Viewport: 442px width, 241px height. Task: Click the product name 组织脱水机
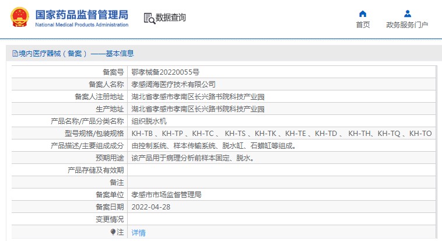coord(149,121)
